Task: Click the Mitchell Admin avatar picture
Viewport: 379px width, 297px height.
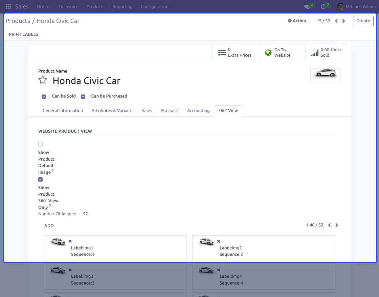Action: click(x=340, y=6)
